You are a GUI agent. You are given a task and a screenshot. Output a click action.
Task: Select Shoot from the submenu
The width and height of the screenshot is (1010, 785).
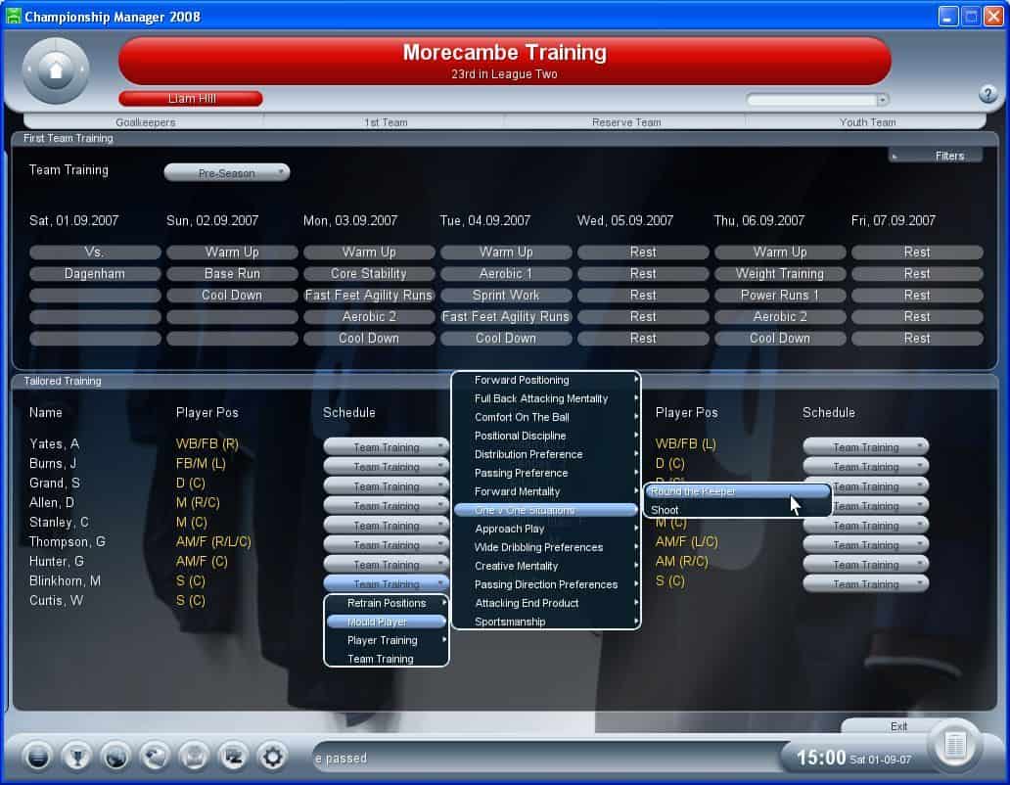(666, 510)
